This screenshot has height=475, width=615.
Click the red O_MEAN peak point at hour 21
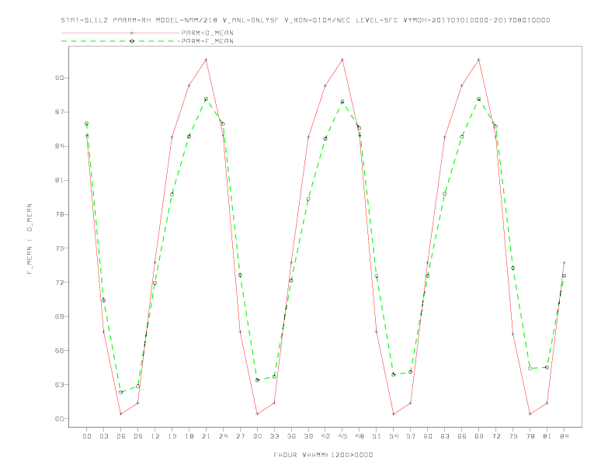pos(206,60)
